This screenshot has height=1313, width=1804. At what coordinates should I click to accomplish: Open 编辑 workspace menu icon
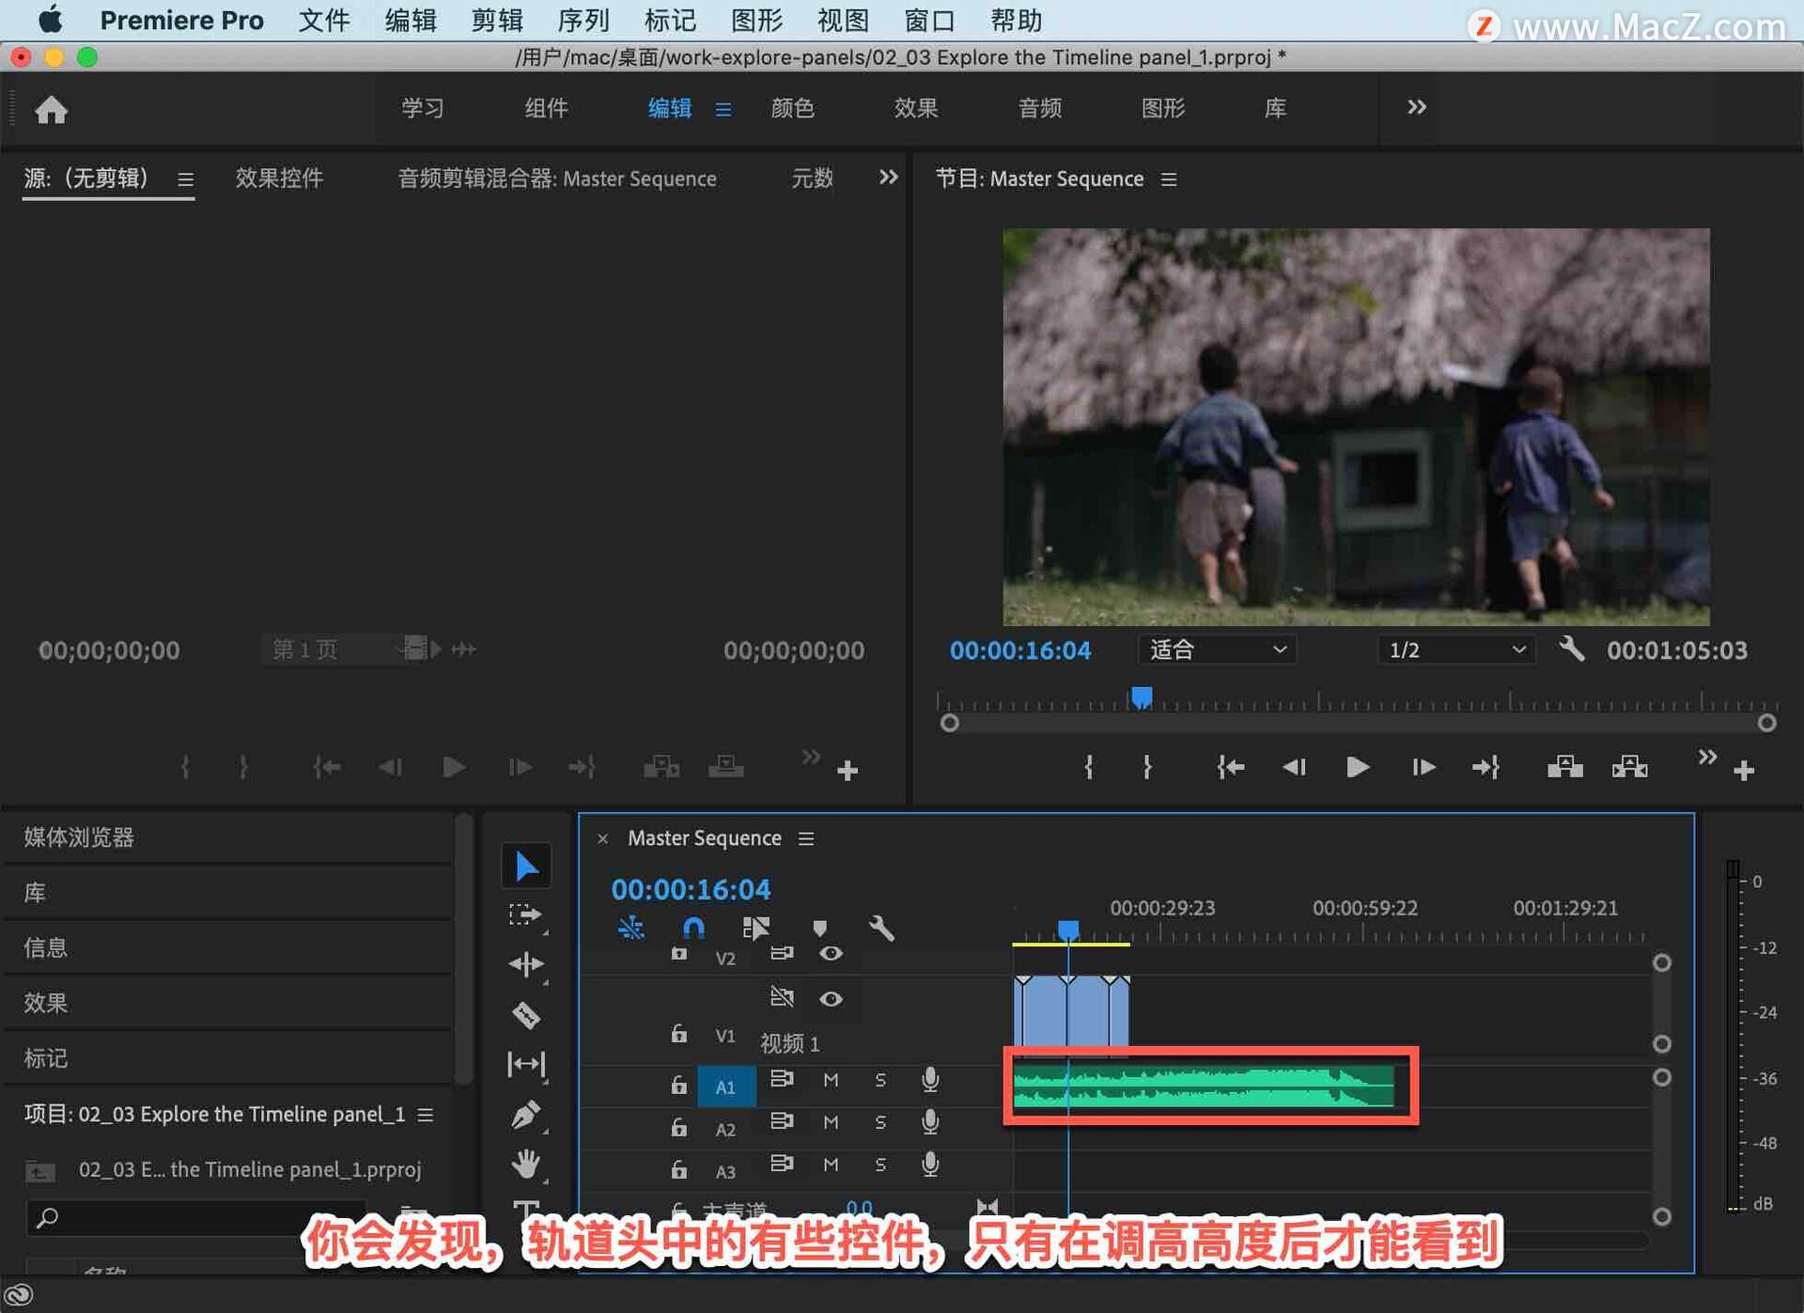(723, 109)
